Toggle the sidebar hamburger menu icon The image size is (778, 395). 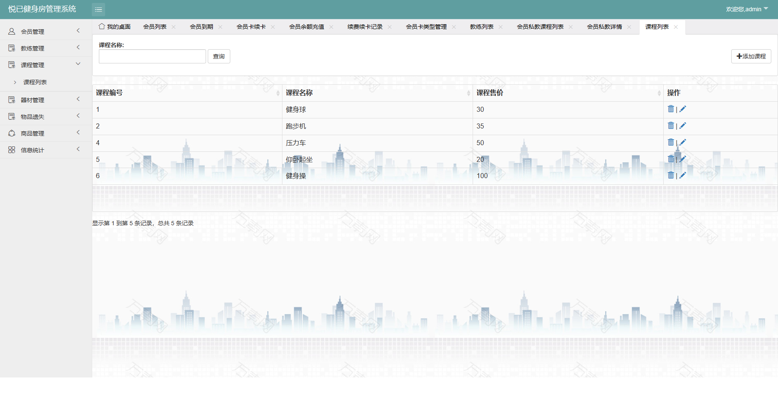coord(98,9)
